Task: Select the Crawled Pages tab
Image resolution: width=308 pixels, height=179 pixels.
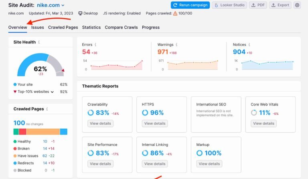Action: pyautogui.click(x=63, y=28)
